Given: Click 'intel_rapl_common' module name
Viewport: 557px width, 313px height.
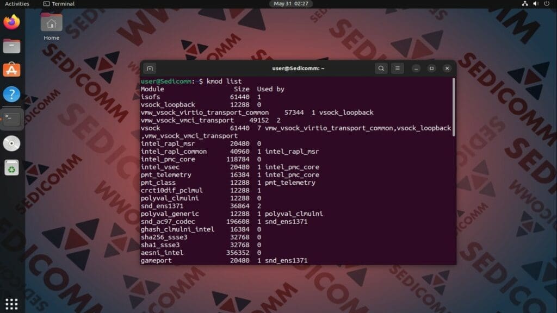Looking at the screenshot, I should [x=174, y=152].
